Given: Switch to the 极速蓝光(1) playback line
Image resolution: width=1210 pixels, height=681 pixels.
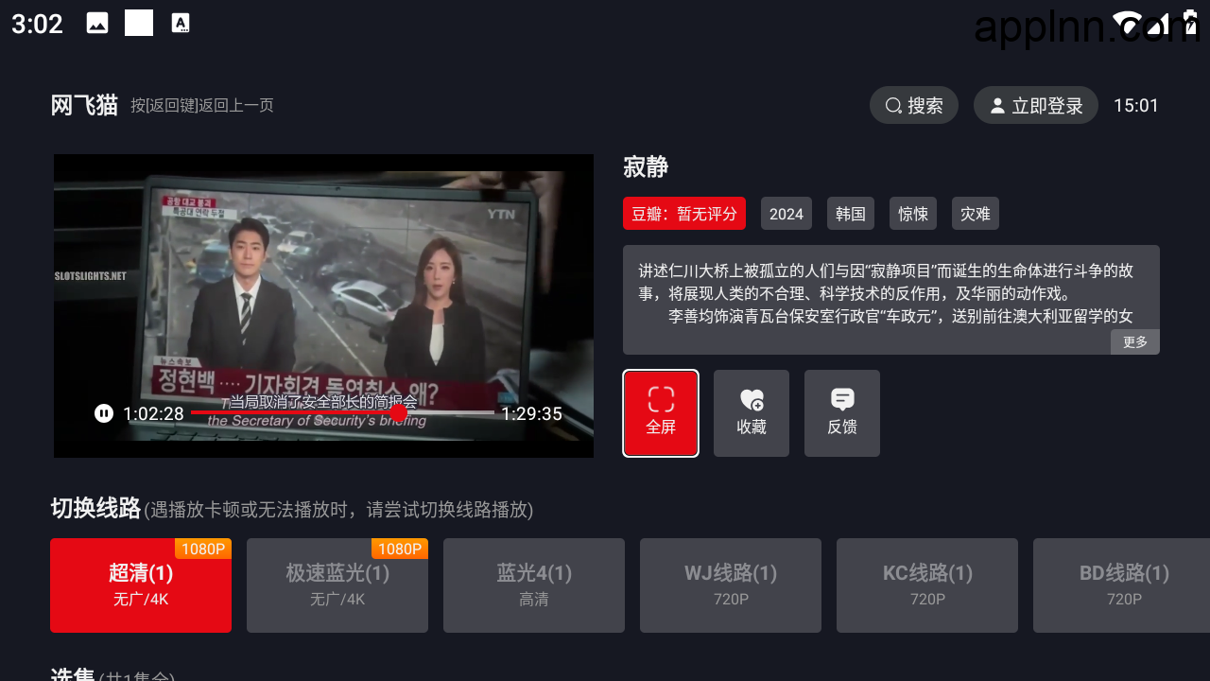Looking at the screenshot, I should [337, 585].
